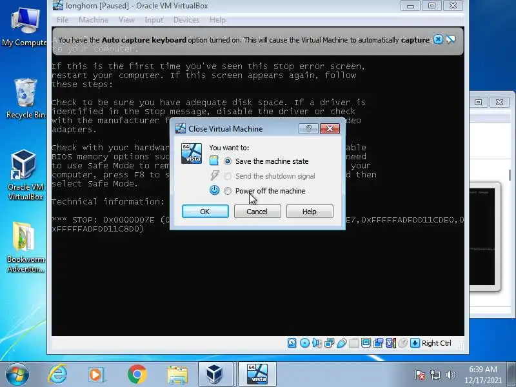Open Windows Media Player from taskbar
The width and height of the screenshot is (516, 387).
pos(96,374)
